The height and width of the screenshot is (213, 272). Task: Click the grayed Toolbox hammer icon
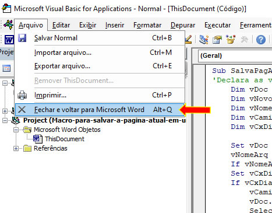point(244,40)
